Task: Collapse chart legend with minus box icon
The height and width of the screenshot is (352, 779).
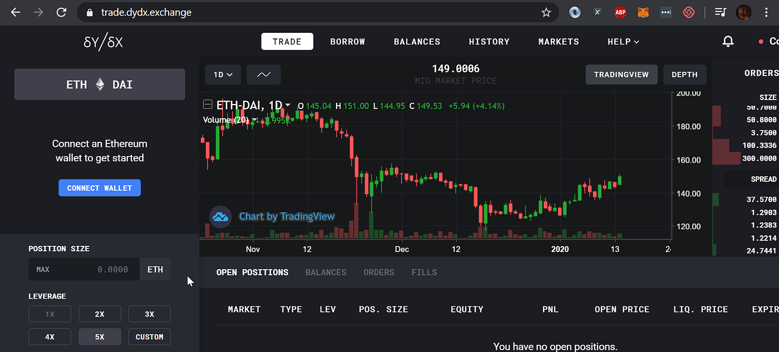Action: point(208,105)
